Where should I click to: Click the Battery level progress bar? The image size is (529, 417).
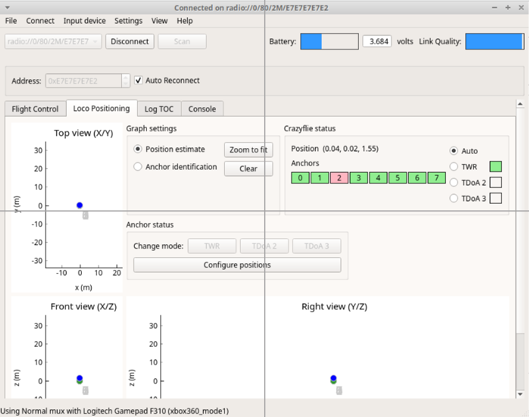(x=329, y=42)
